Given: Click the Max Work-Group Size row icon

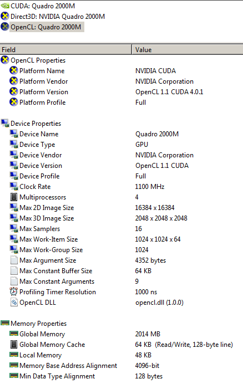Looking at the screenshot, I should (14, 249).
